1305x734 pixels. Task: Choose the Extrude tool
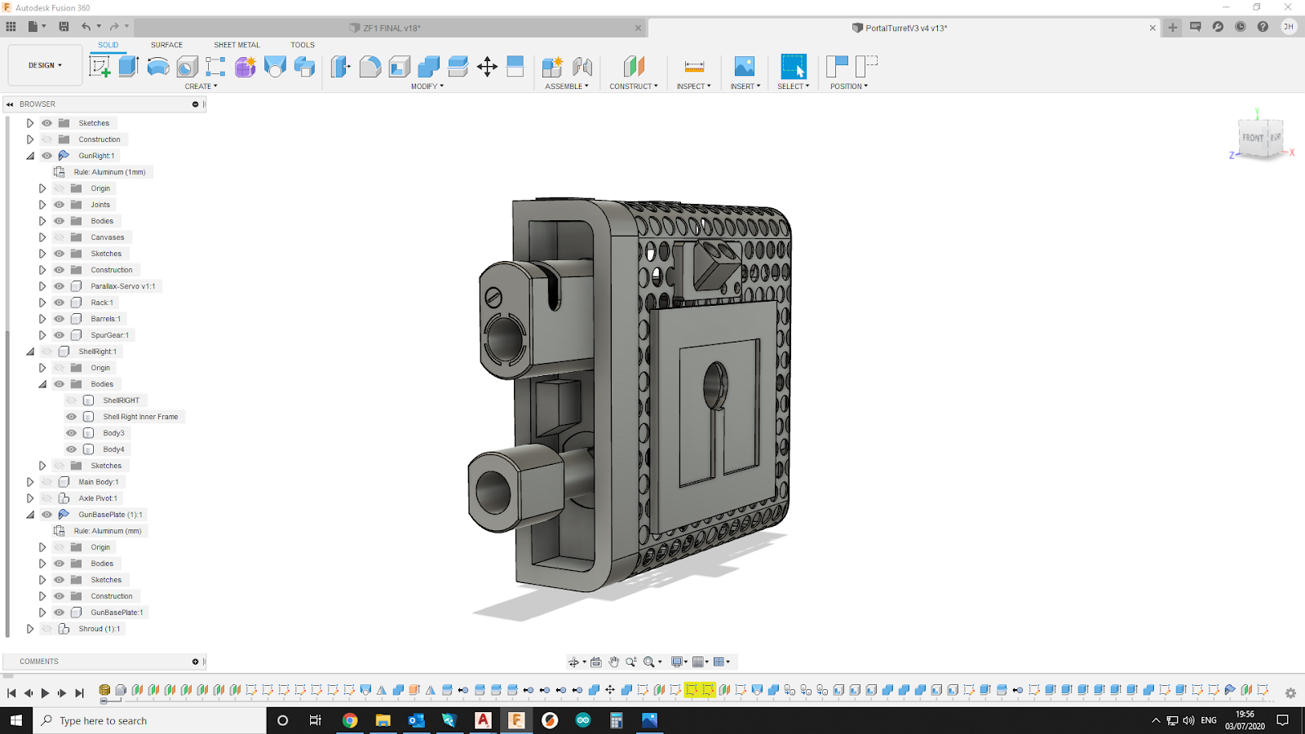[x=129, y=66]
